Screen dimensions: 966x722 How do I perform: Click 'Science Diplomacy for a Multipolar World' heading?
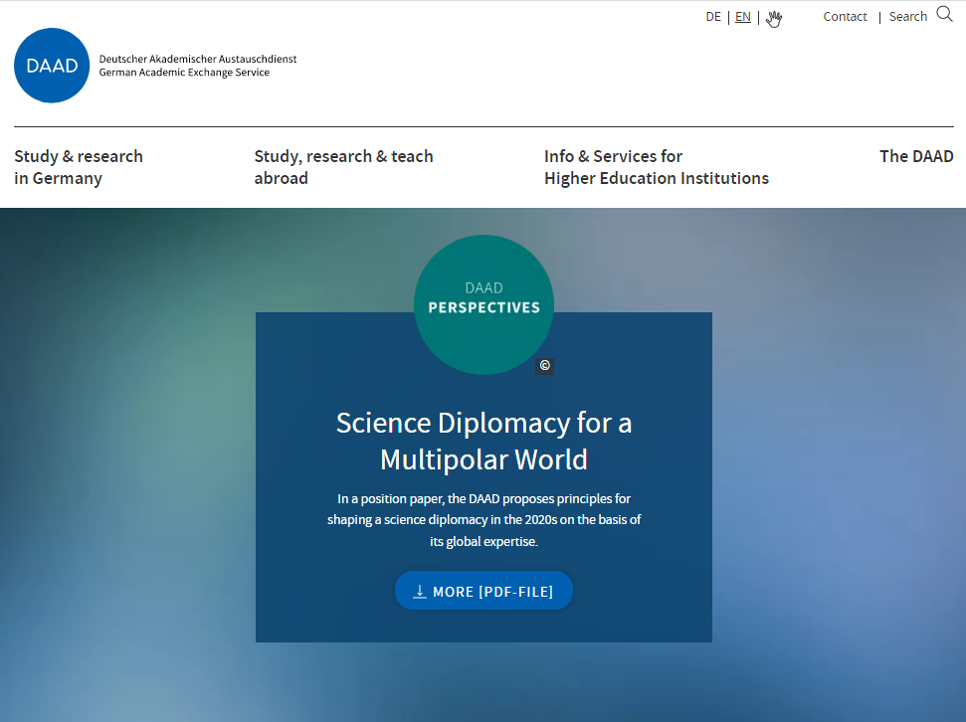(483, 442)
